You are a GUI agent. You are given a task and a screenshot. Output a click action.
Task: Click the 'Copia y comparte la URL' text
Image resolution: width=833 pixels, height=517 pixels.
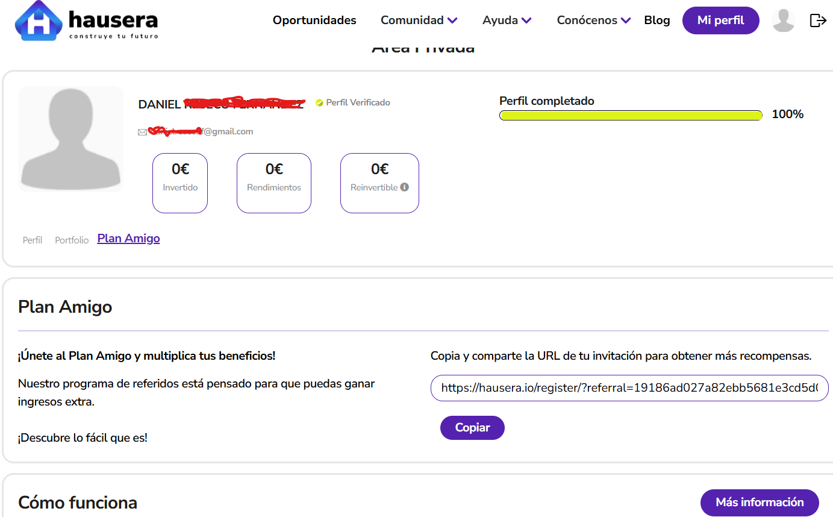[621, 356]
